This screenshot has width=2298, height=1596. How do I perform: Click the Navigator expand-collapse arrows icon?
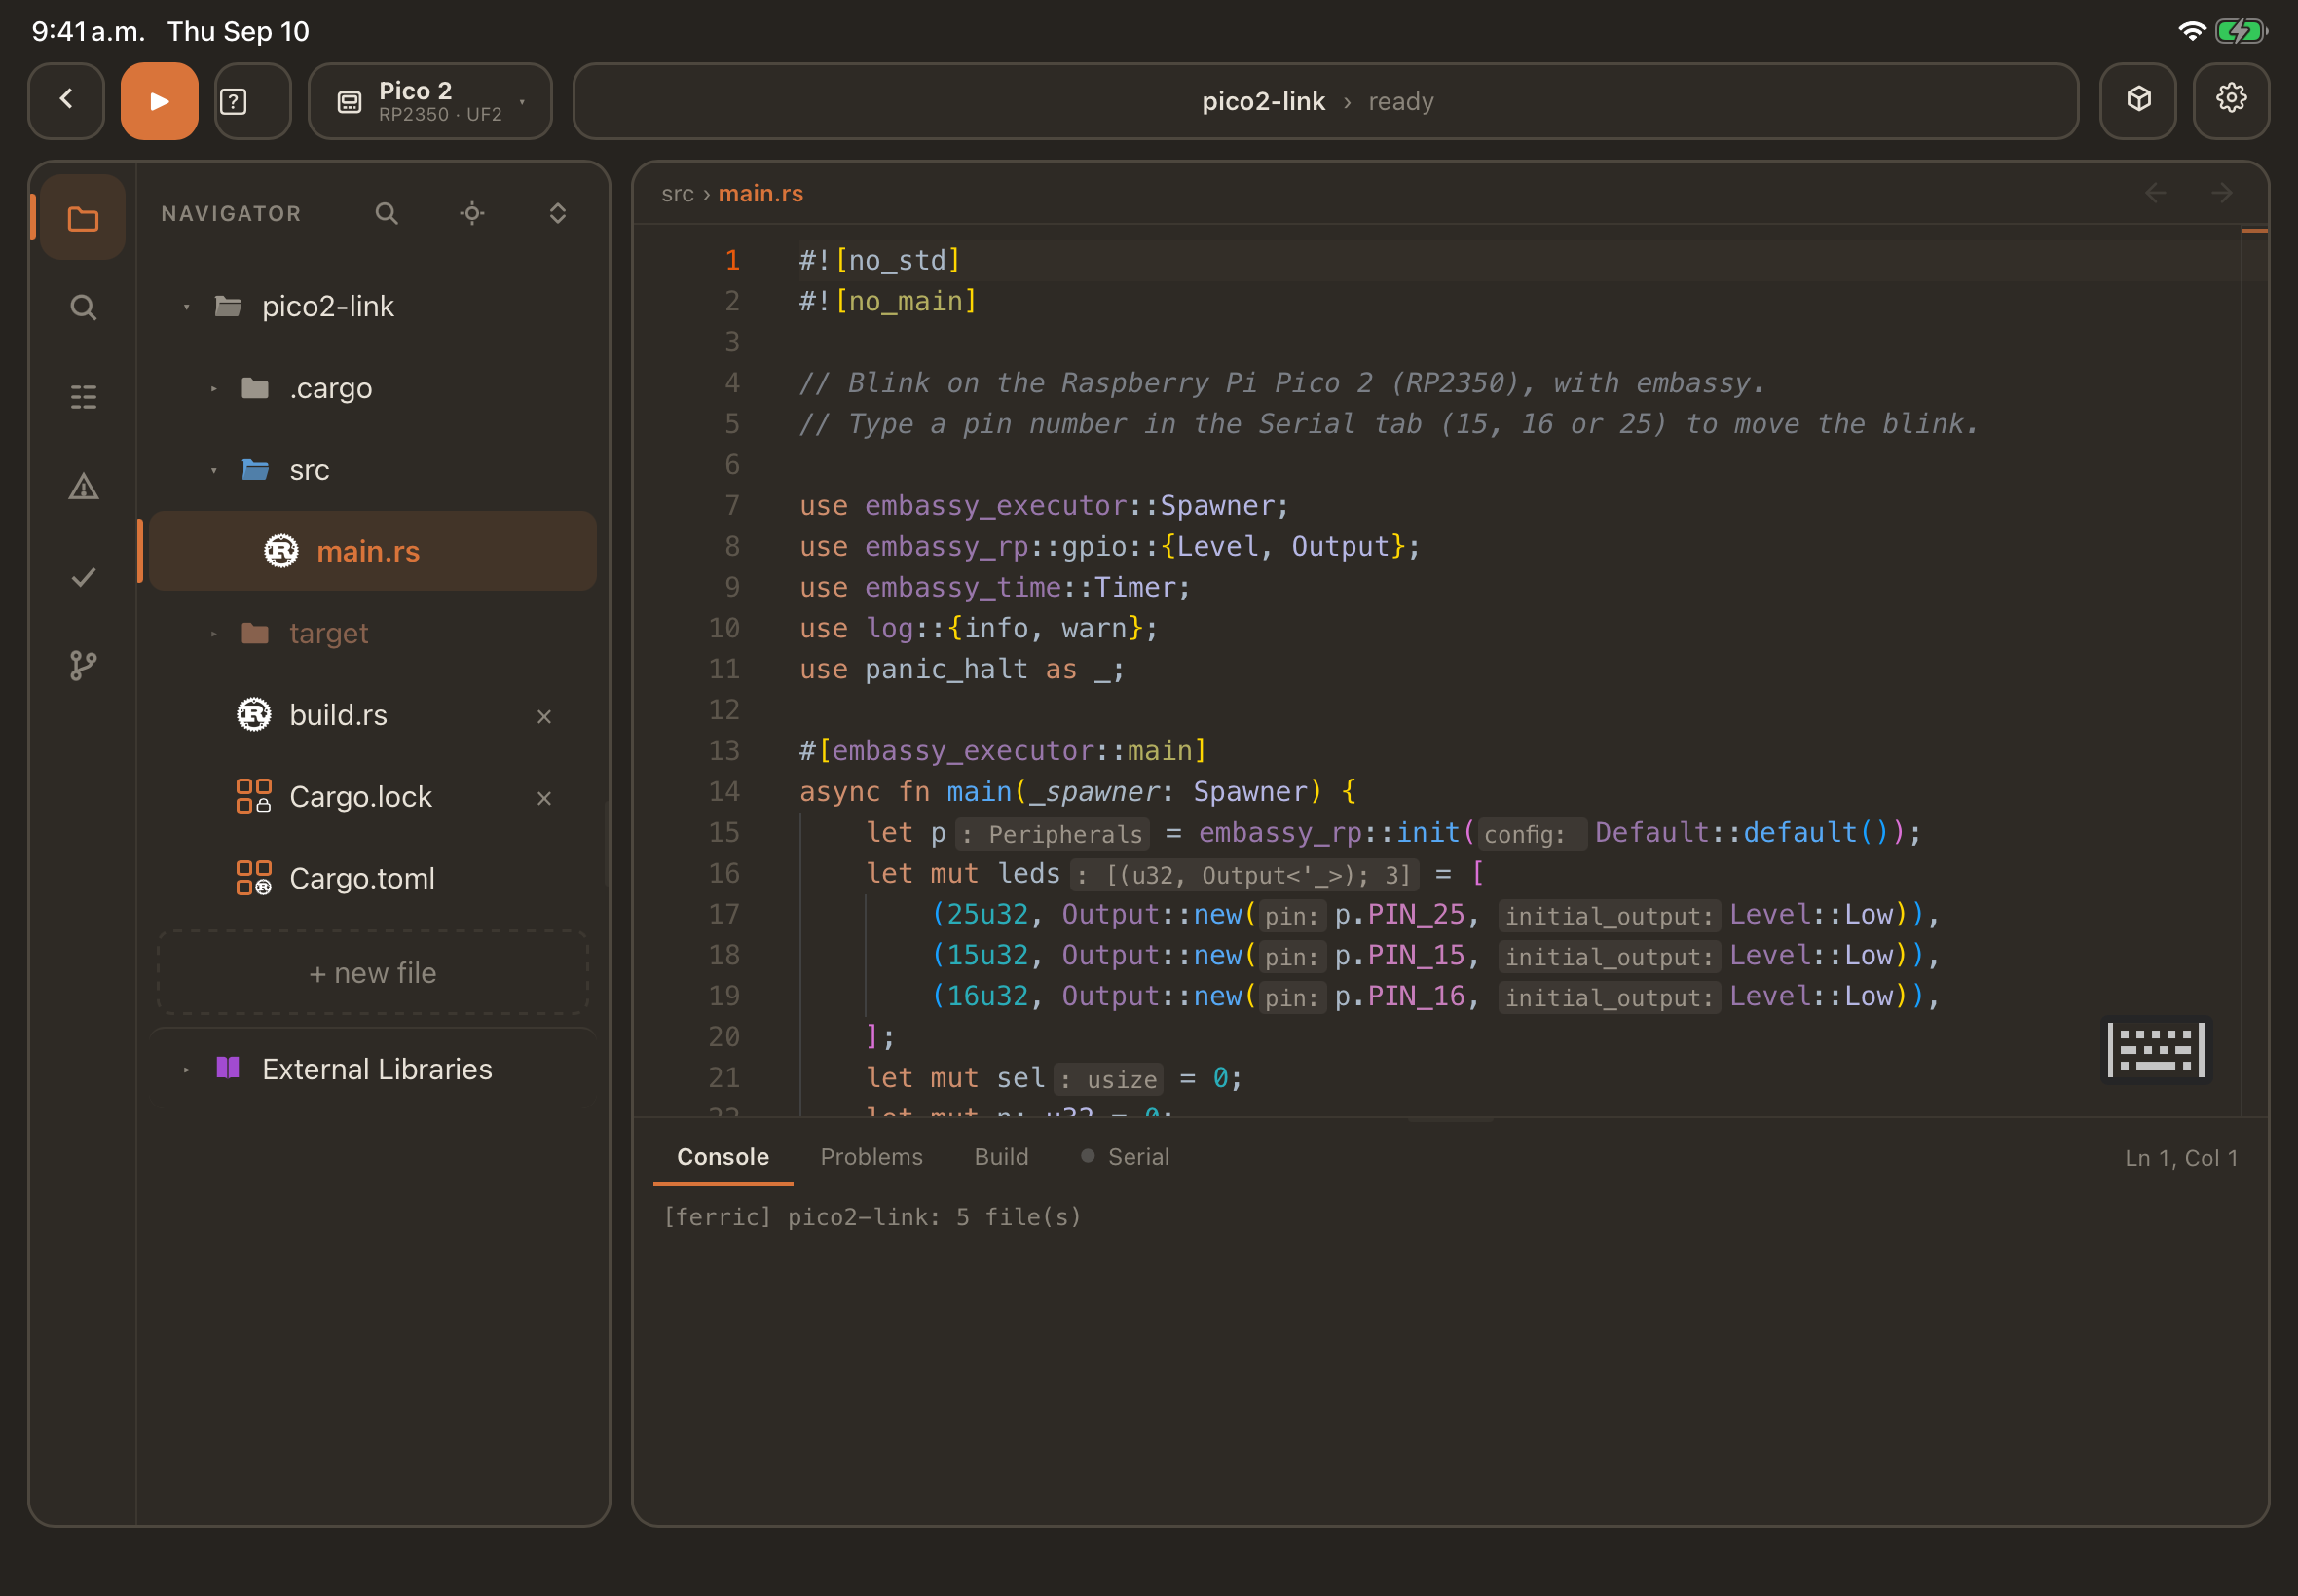click(558, 213)
